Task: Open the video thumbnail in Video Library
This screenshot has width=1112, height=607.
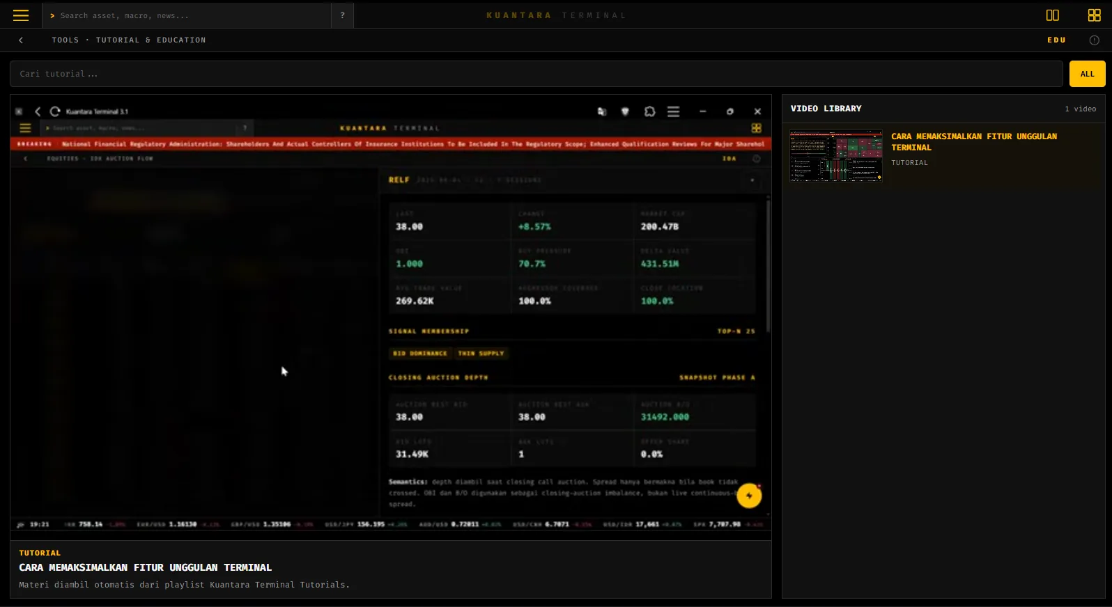Action: (835, 156)
